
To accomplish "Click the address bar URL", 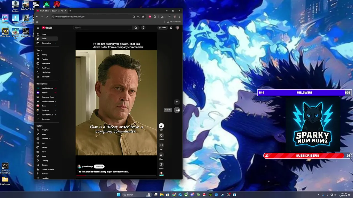I will 70,16.
